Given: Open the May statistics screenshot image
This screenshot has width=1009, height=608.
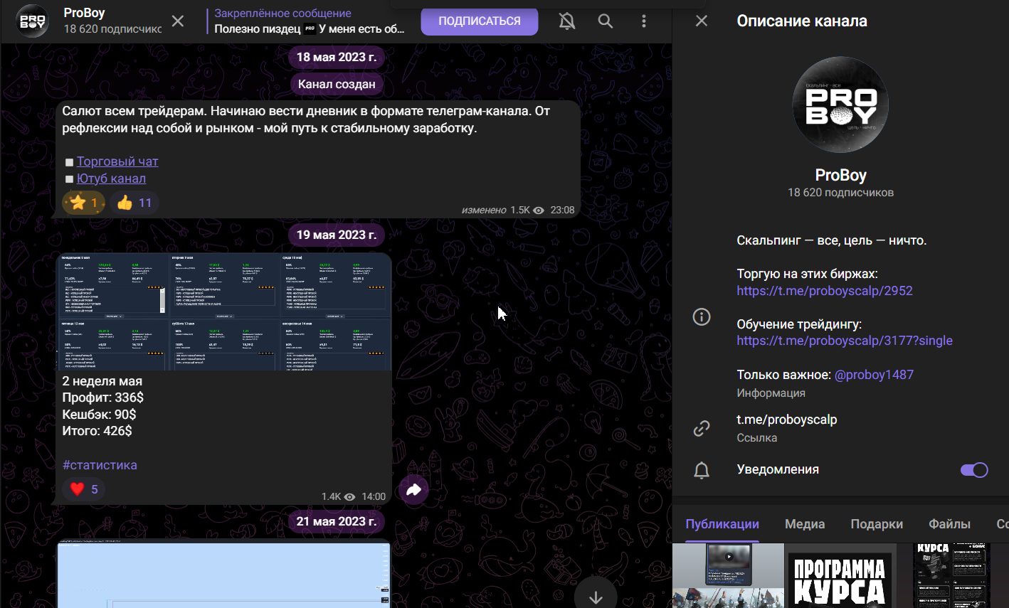Looking at the screenshot, I should point(223,311).
